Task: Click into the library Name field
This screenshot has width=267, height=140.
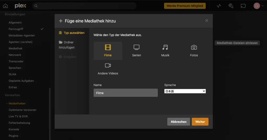Action: coord(125,93)
